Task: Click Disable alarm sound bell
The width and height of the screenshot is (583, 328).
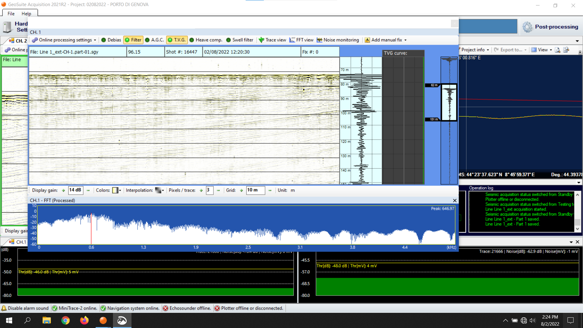Action: click(4, 308)
